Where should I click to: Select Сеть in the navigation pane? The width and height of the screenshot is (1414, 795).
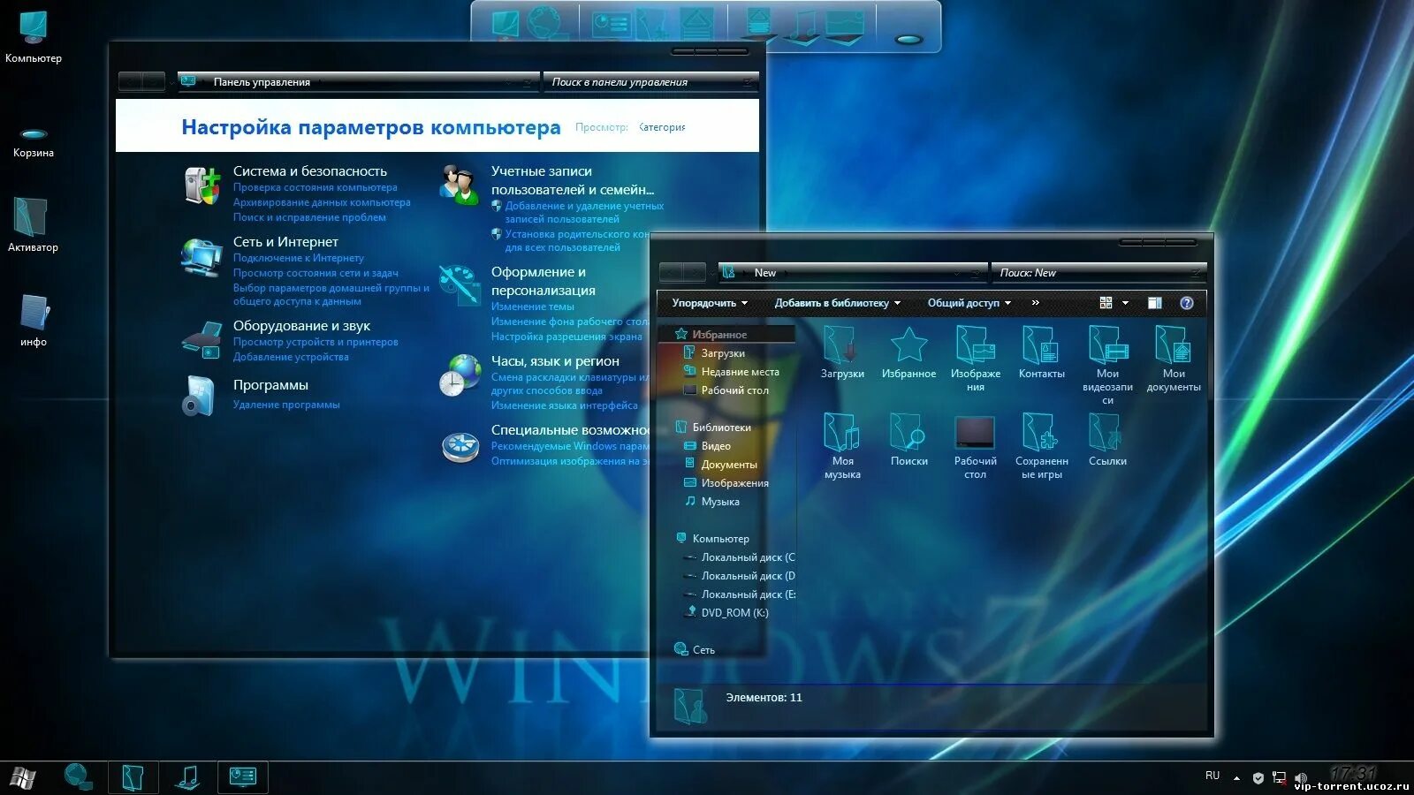pos(703,650)
